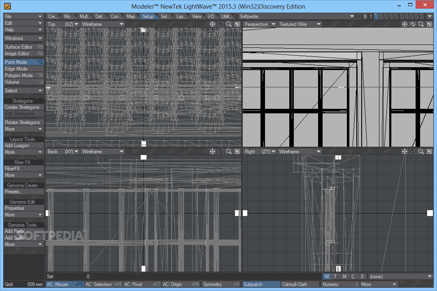Click the move (pan) icon in the Top viewport

click(x=212, y=24)
